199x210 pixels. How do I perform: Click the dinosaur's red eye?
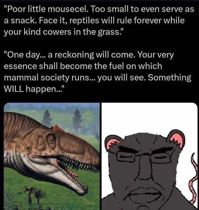51,138
